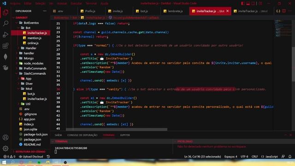The image size is (295, 166).
Task: Click the editor horizontal scrollbar
Action: pyautogui.click(x=117, y=130)
